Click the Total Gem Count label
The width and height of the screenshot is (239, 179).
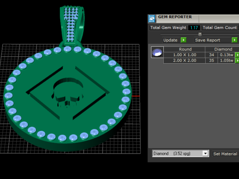click(x=220, y=27)
